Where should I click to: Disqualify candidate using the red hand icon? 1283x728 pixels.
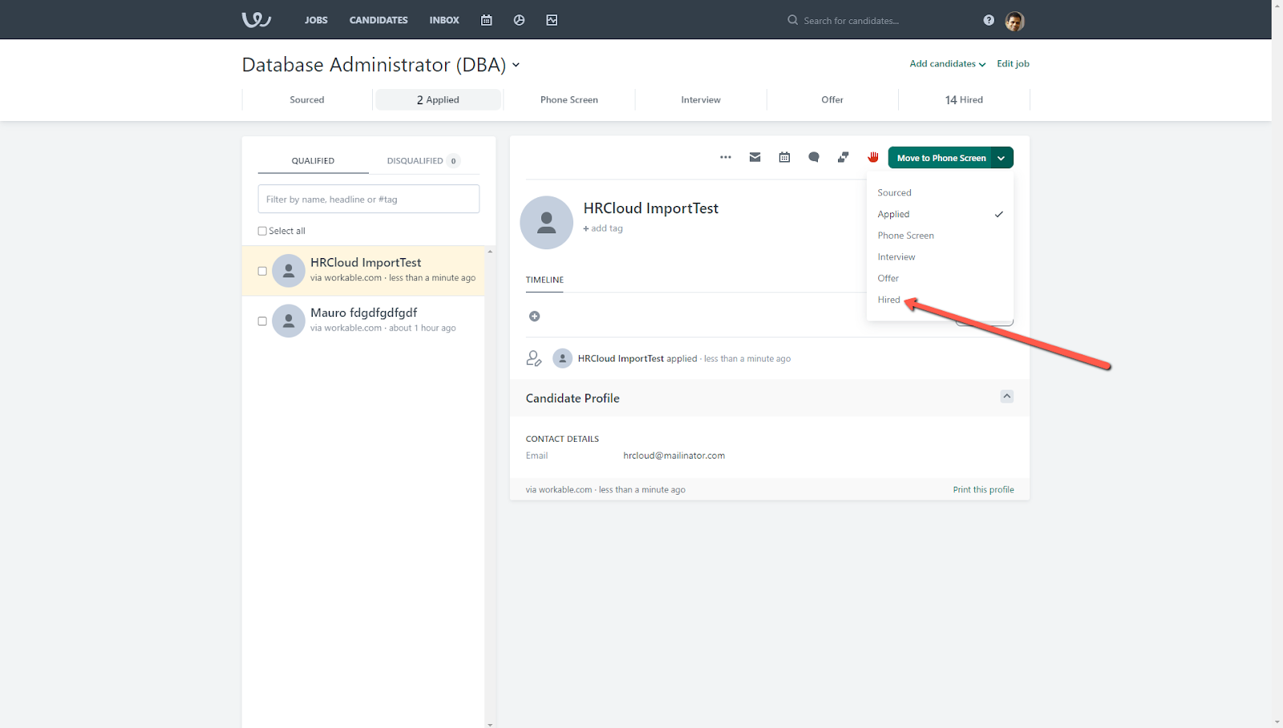pos(873,157)
